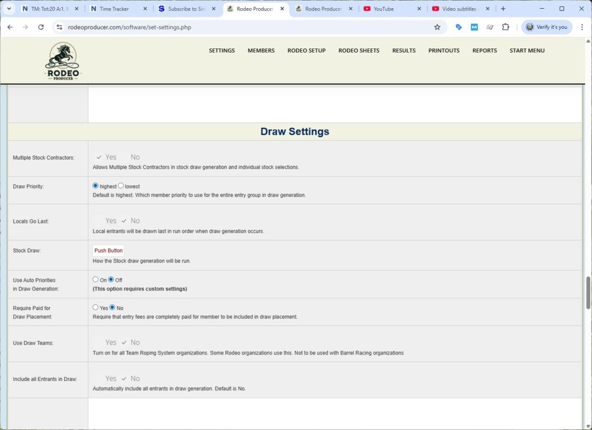Turn On Use Auto Priorities
592x430 pixels.
[95, 279]
